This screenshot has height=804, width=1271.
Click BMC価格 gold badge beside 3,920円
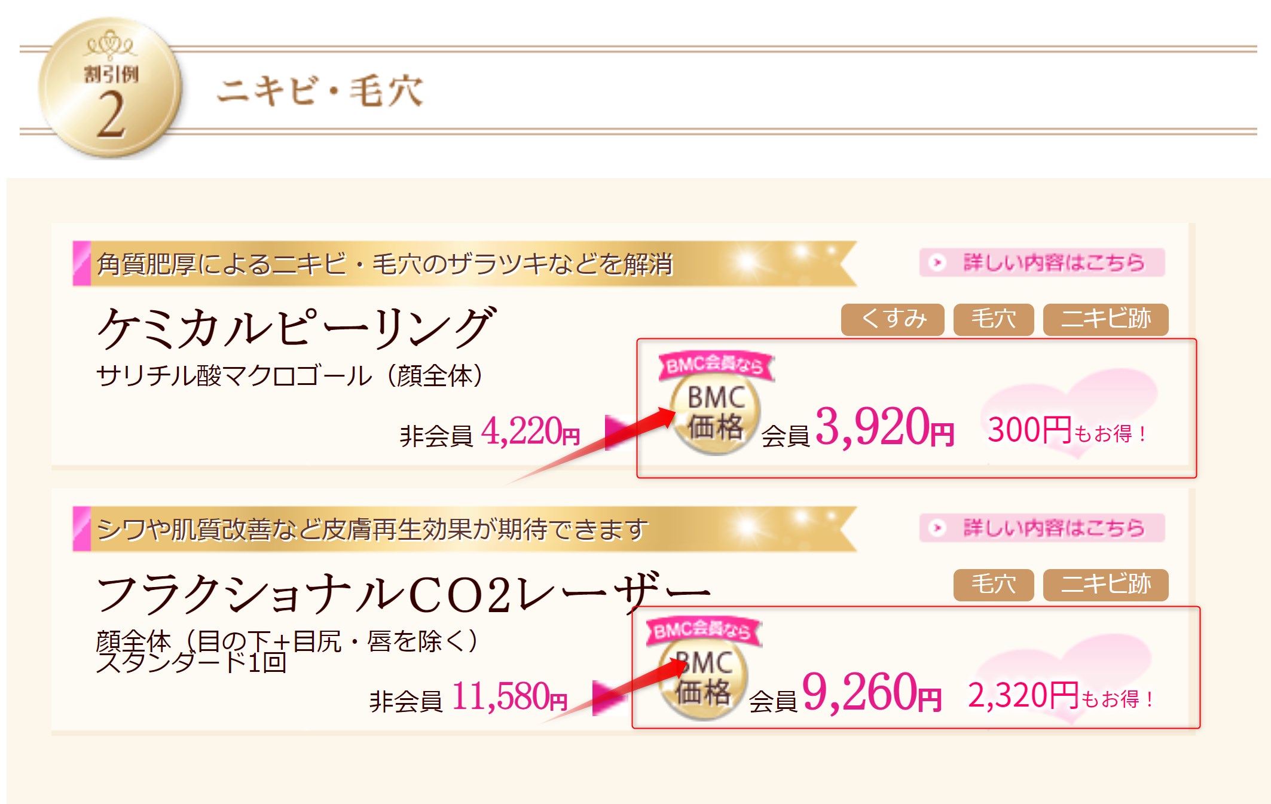point(716,414)
